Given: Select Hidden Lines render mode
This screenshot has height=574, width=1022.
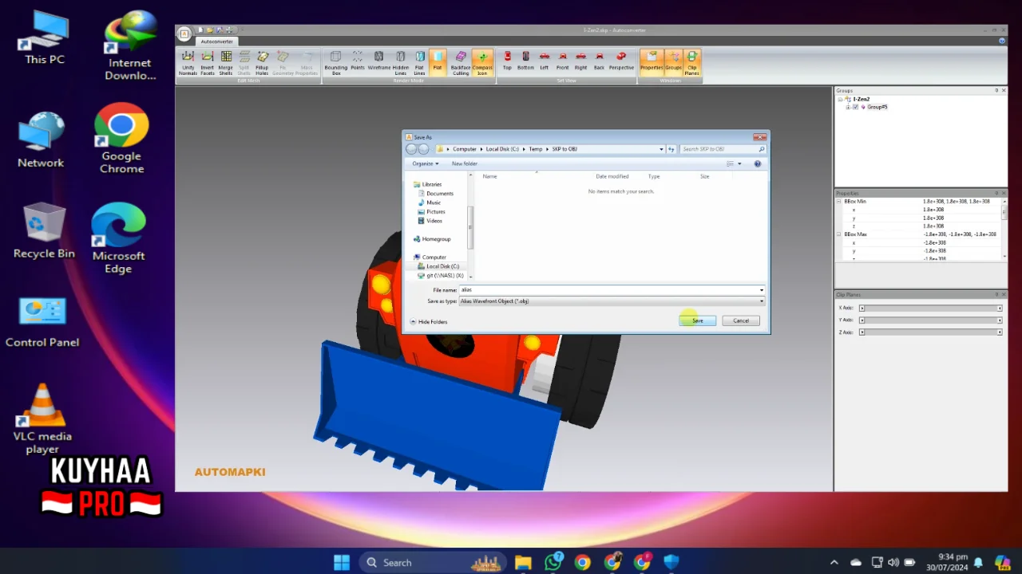Looking at the screenshot, I should tap(401, 62).
